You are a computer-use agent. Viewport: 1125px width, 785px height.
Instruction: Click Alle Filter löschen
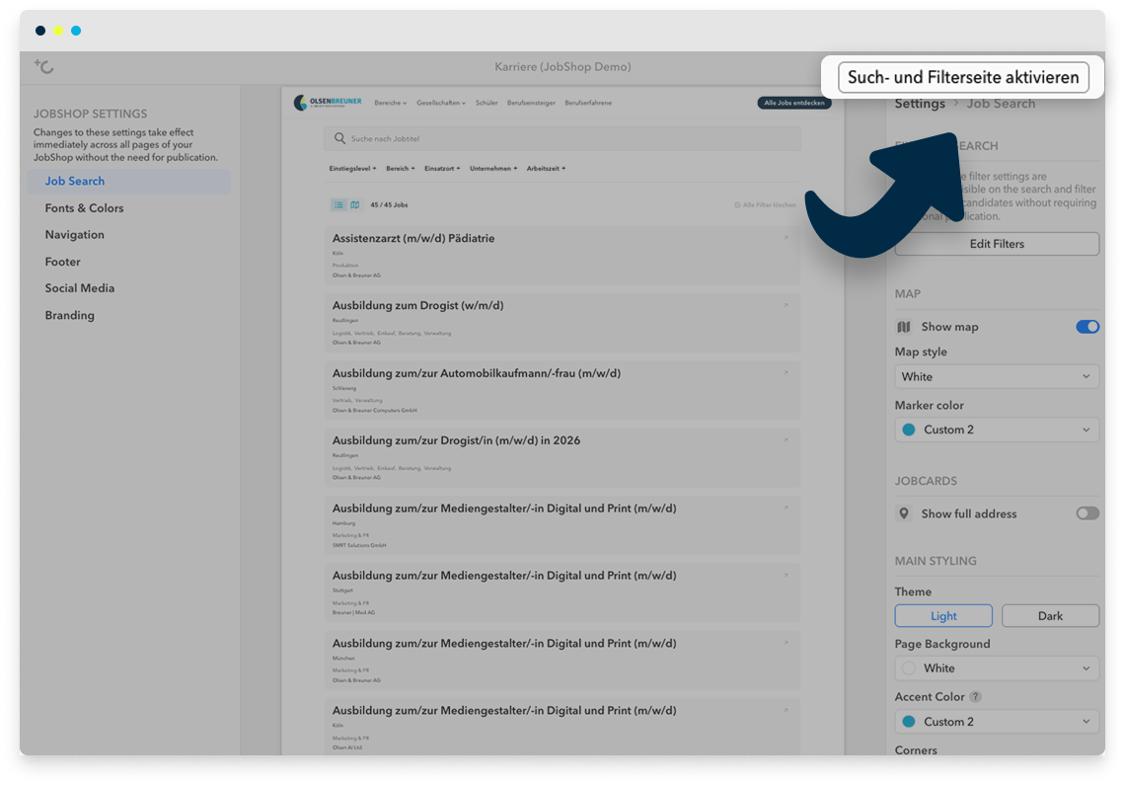[x=765, y=204]
